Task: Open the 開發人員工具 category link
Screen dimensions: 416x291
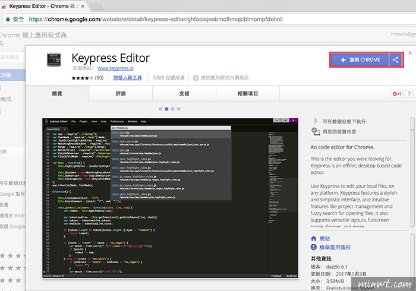Action: (x=127, y=78)
